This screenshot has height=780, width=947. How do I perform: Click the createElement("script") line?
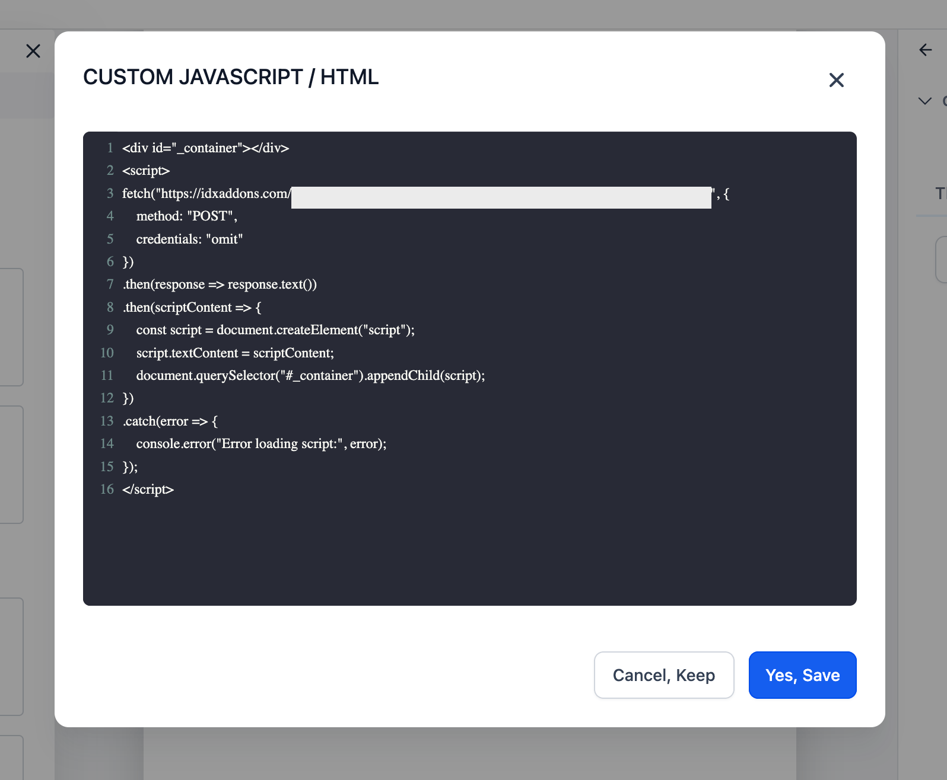(x=275, y=330)
